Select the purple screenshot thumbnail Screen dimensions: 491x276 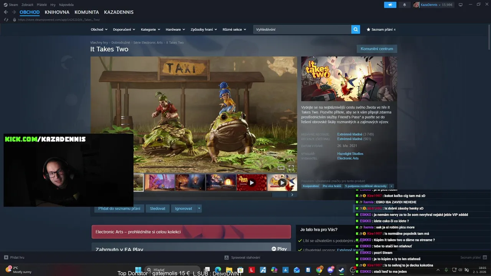pos(160,182)
